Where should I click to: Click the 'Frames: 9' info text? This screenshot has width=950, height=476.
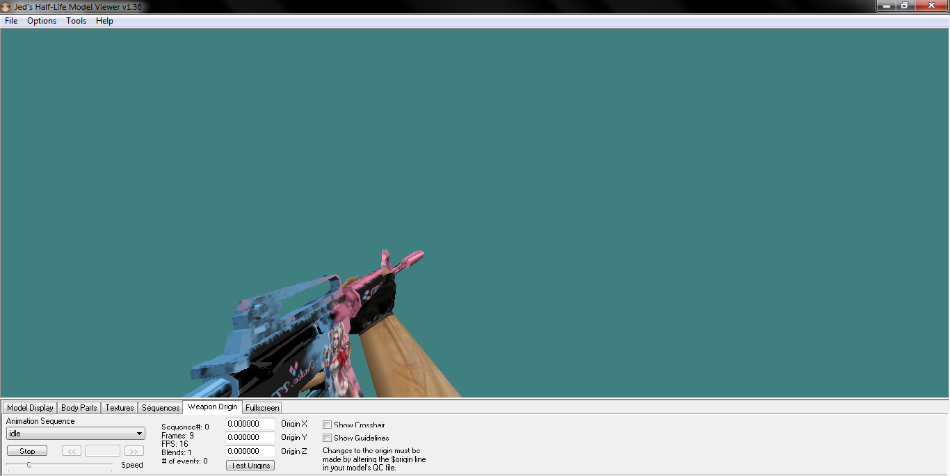177,436
